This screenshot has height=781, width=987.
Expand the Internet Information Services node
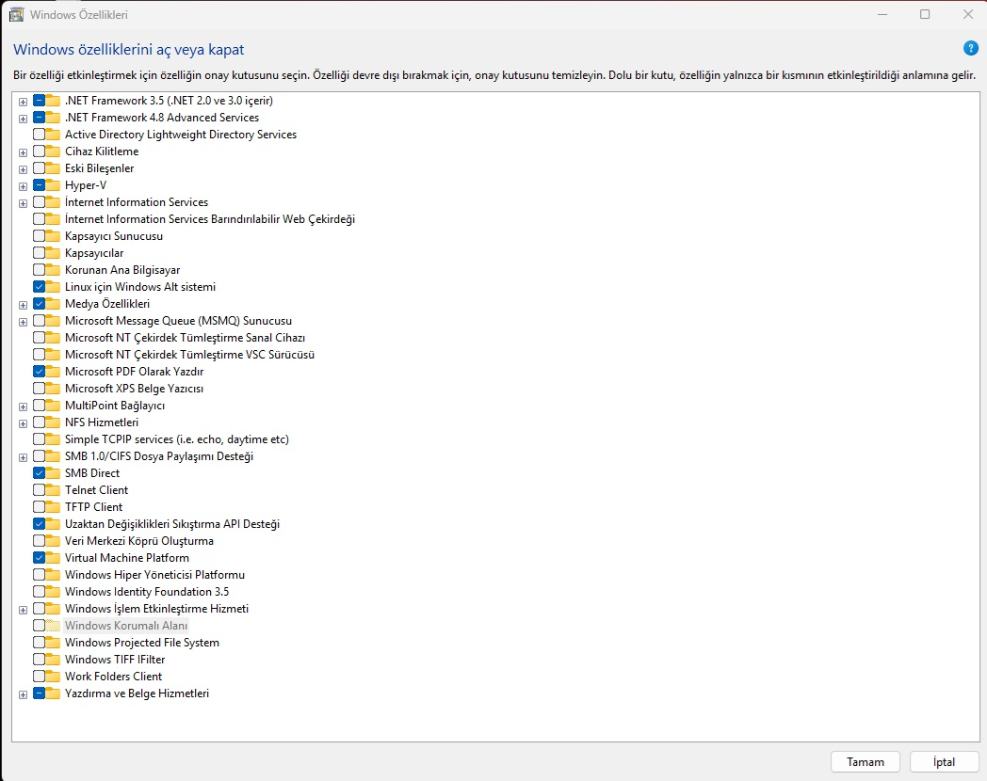pos(24,203)
